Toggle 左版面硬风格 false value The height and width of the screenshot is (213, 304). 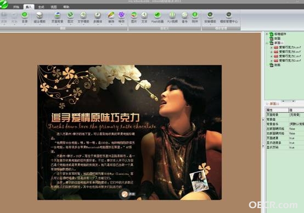296,129
